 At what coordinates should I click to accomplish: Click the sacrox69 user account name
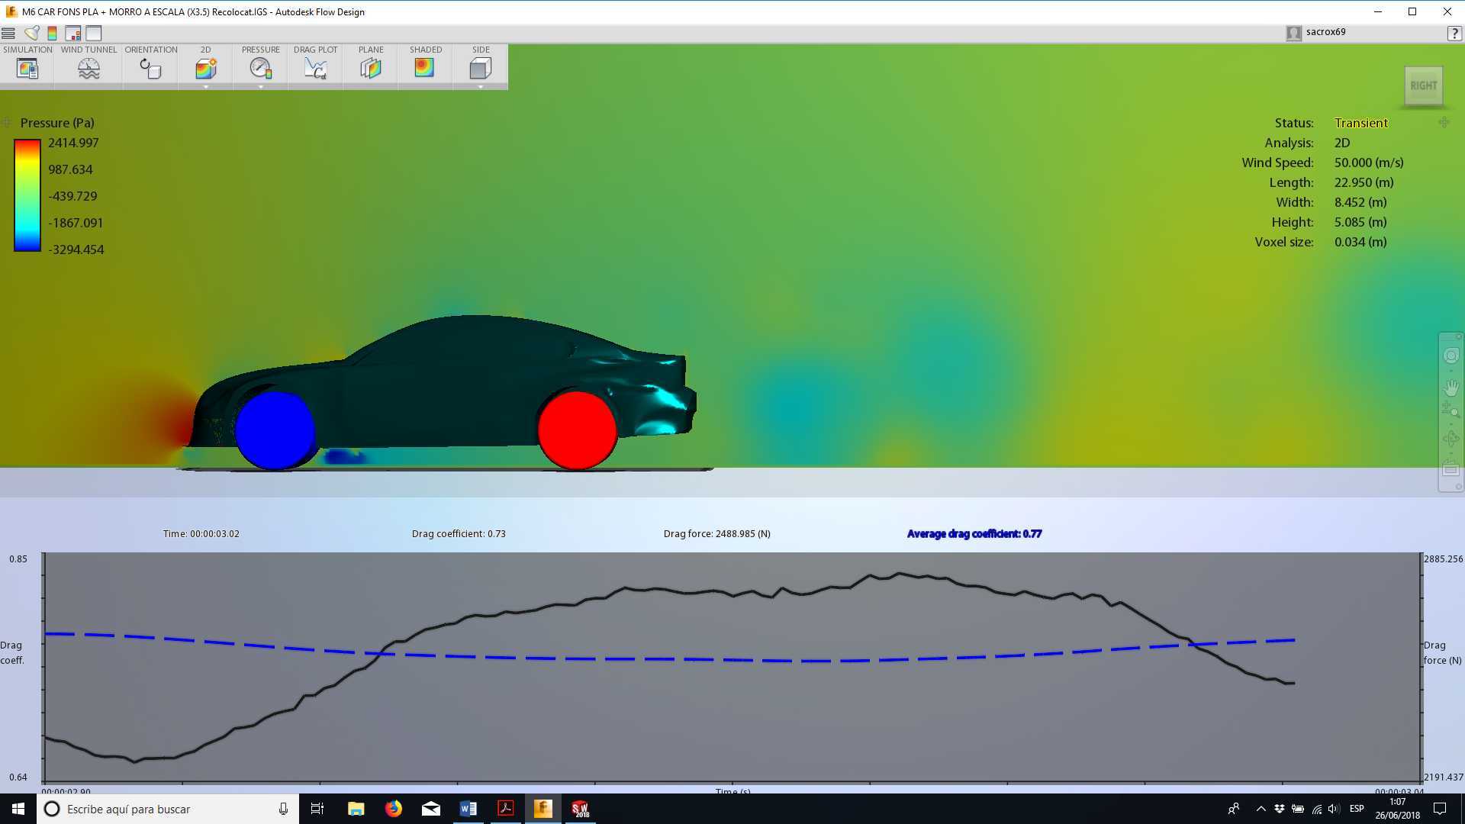(x=1325, y=32)
